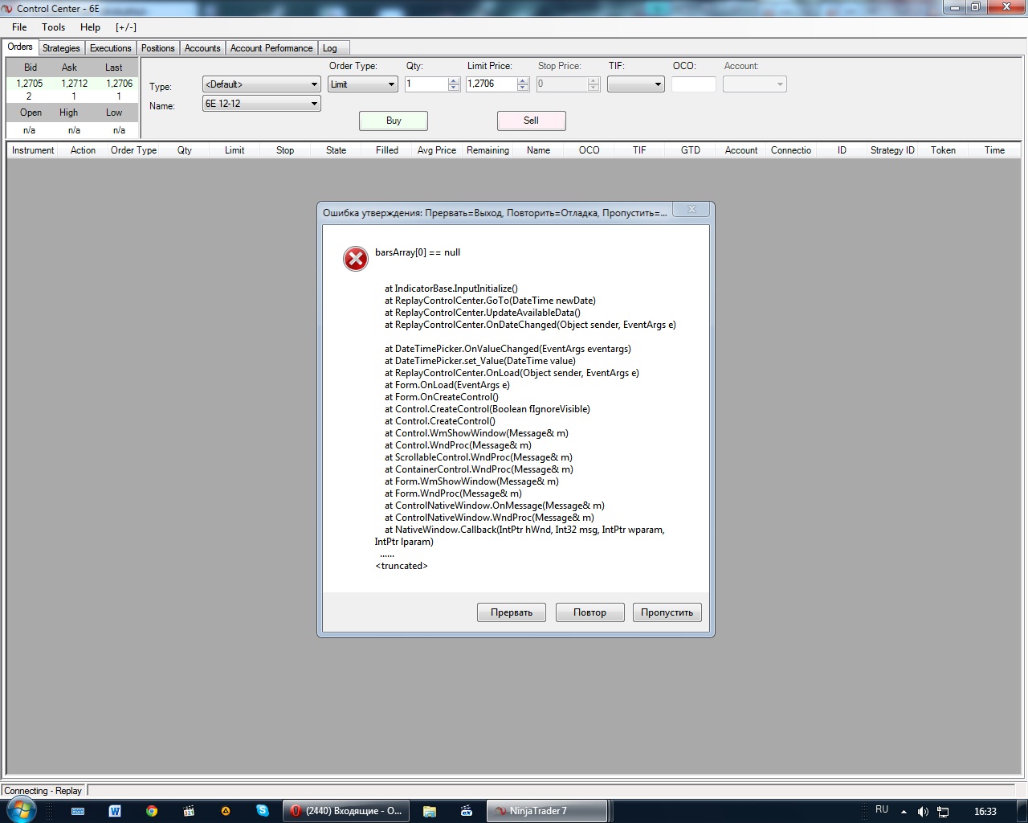1028x823 pixels.
Task: Click the Last price 1,2706 cell
Action: [120, 84]
